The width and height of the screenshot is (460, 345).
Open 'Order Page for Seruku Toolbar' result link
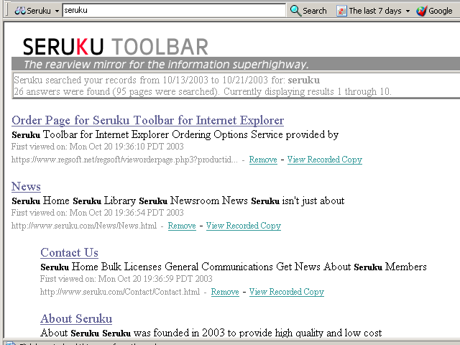[x=147, y=120]
